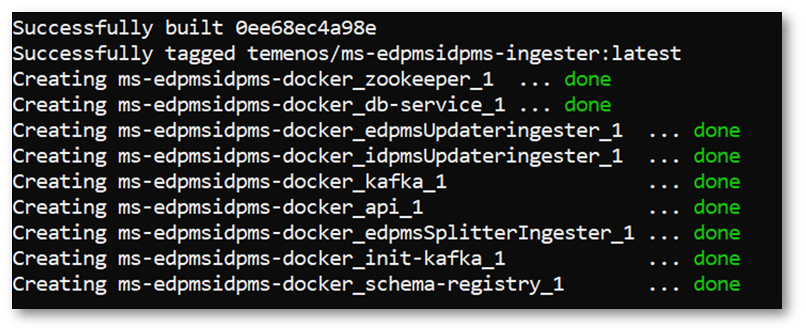The height and width of the screenshot is (333, 806).
Task: Select the ms-edpmsidpms-docker_api_1 container name
Action: pyautogui.click(x=271, y=207)
